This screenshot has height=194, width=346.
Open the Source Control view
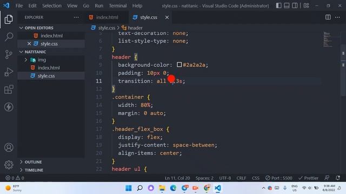click(9, 54)
